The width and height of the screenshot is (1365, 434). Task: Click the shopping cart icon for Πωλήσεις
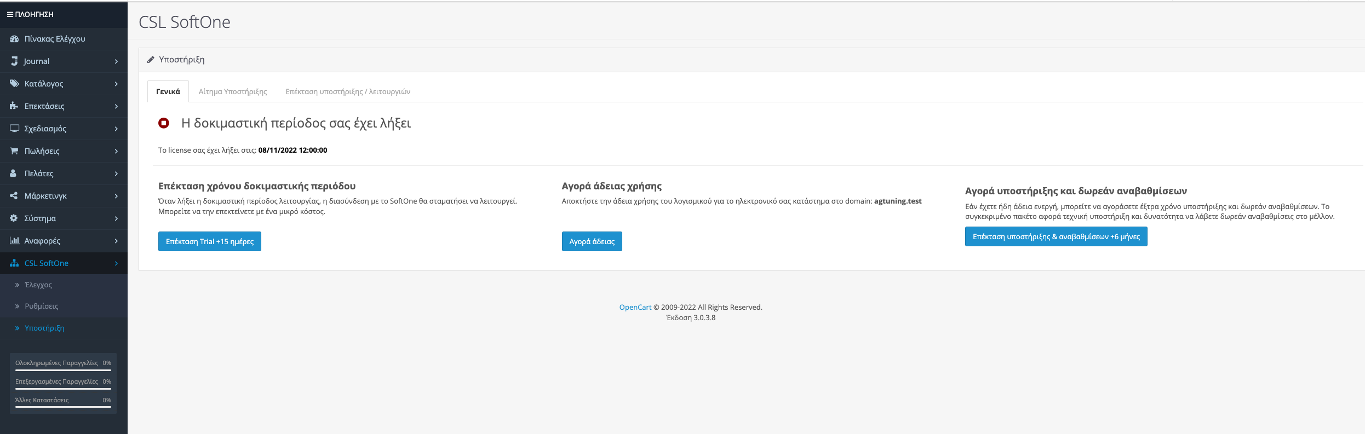point(14,151)
